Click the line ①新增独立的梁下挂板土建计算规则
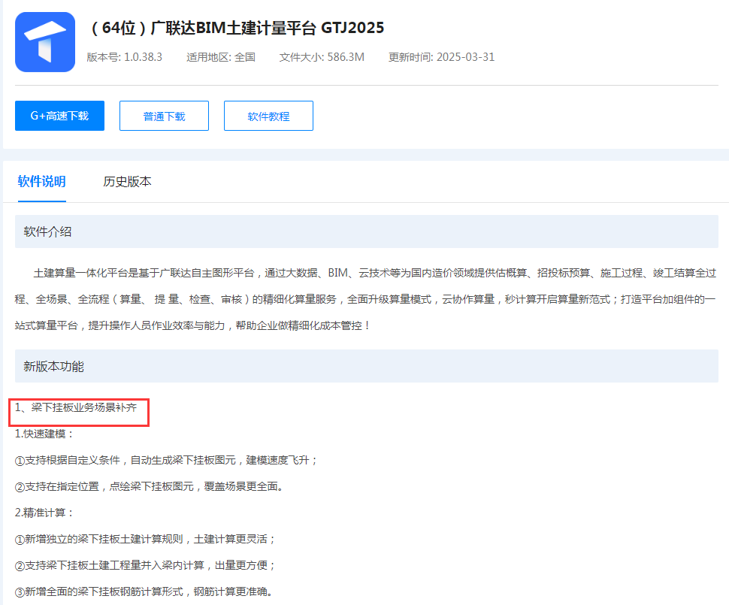 tap(146, 539)
